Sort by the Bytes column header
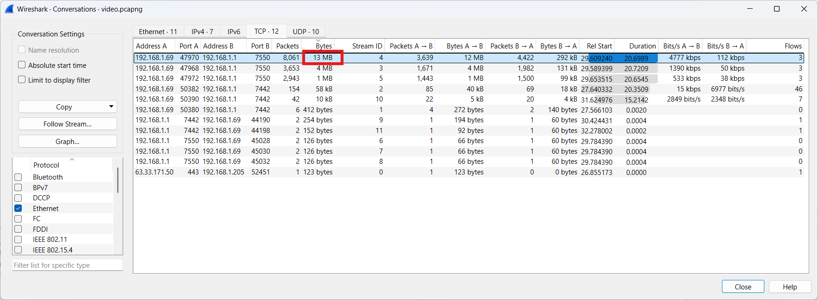This screenshot has width=818, height=300. coord(323,46)
